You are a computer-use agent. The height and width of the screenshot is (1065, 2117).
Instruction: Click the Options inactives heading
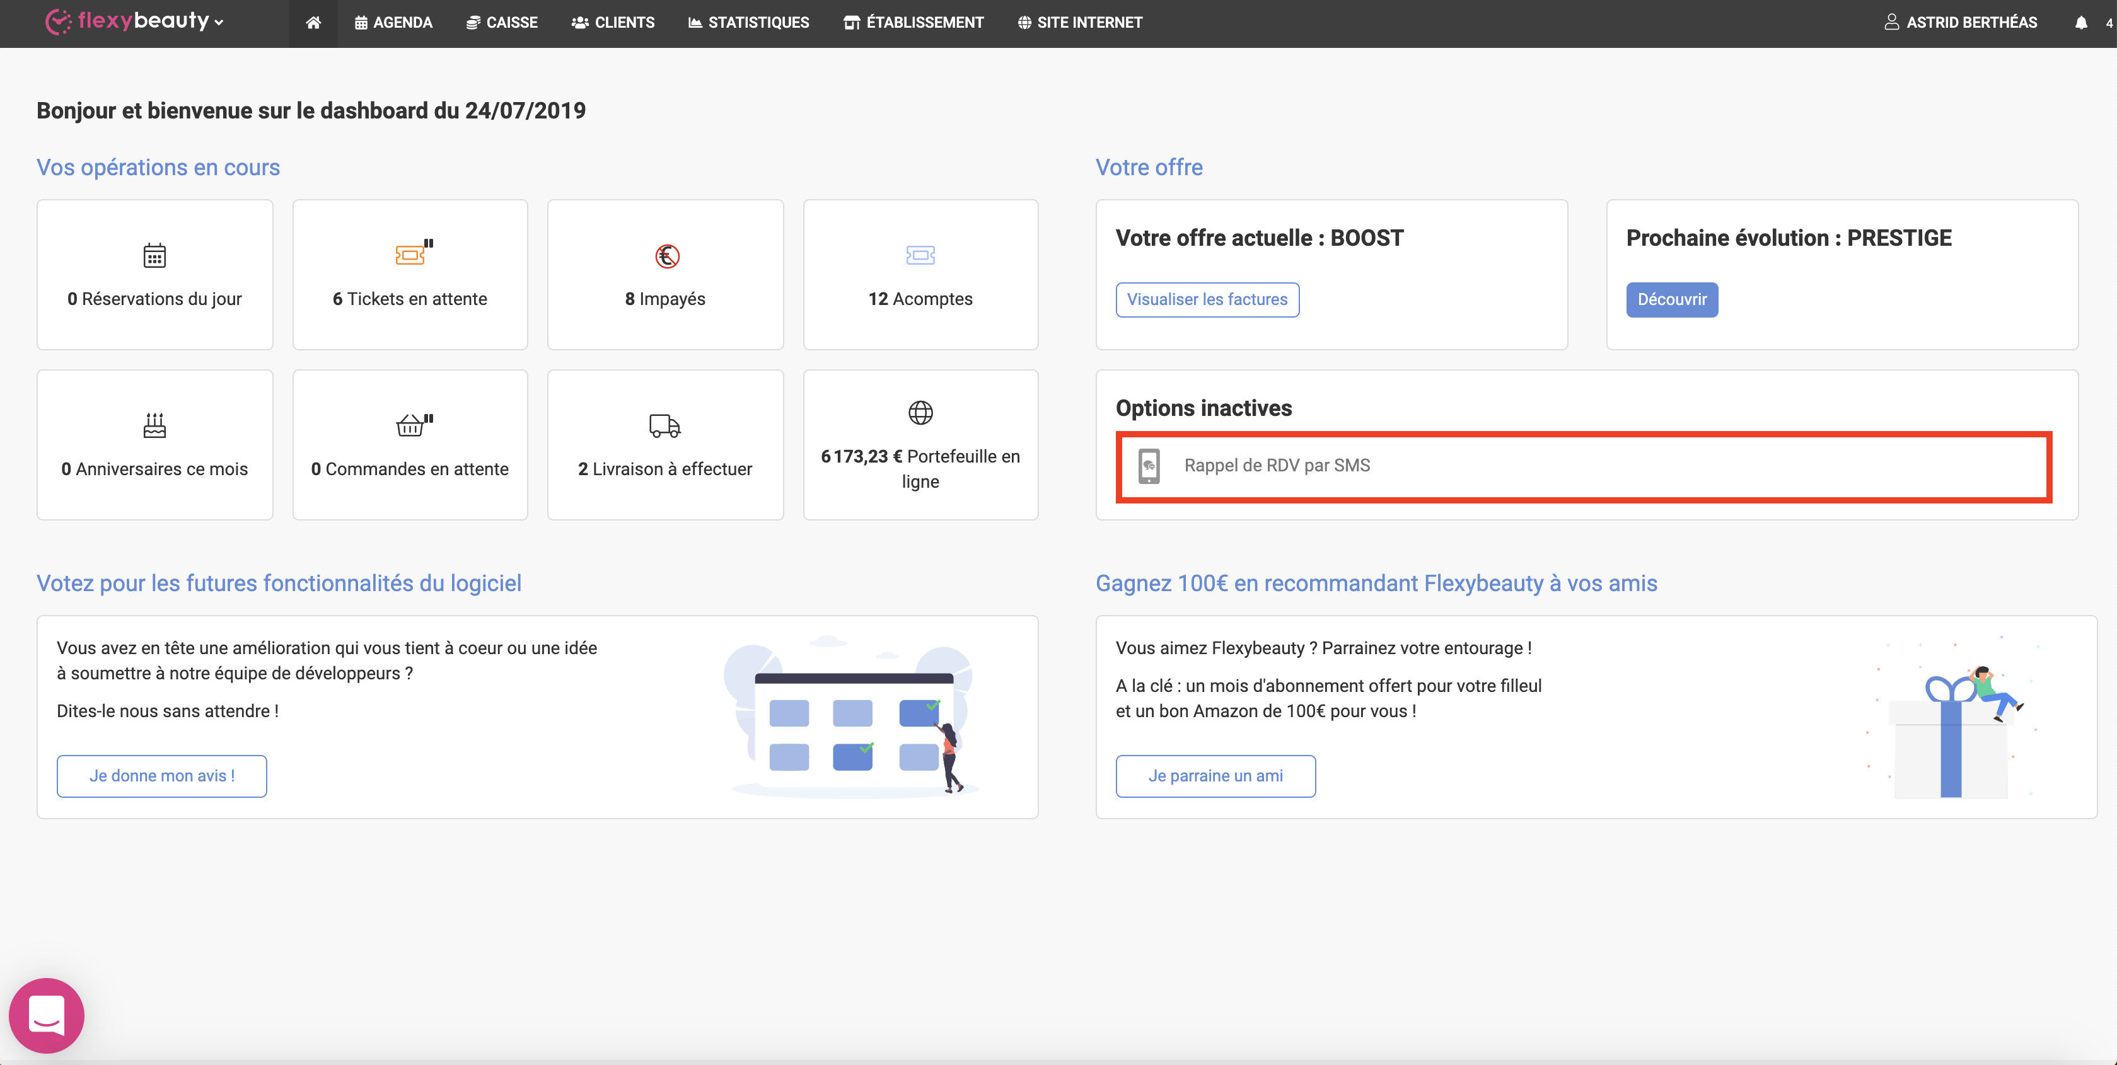click(1203, 408)
